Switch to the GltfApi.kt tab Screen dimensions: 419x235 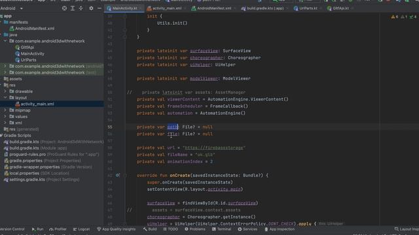(340, 8)
